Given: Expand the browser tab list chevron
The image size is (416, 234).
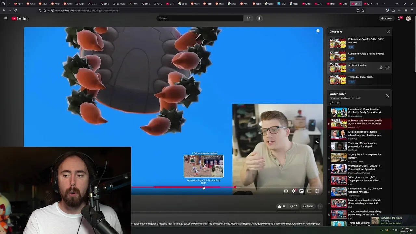Looking at the screenshot, I should pos(384,4).
